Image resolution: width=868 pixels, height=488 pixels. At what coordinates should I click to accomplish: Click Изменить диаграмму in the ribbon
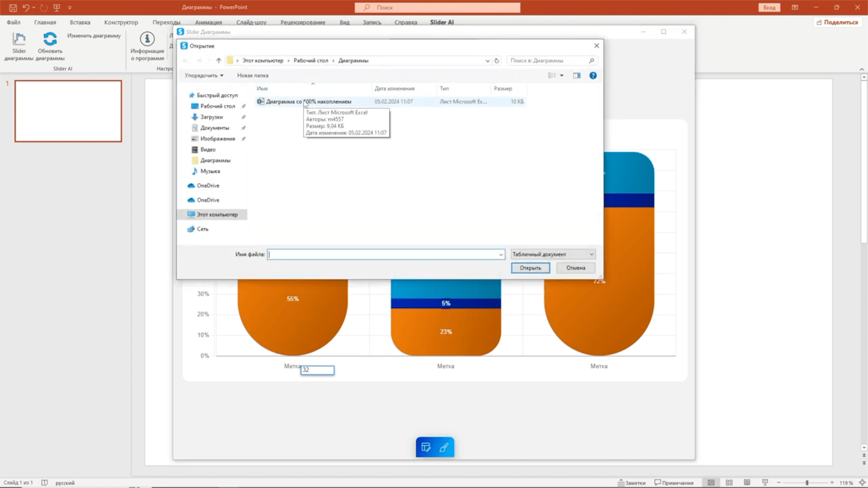(x=94, y=36)
